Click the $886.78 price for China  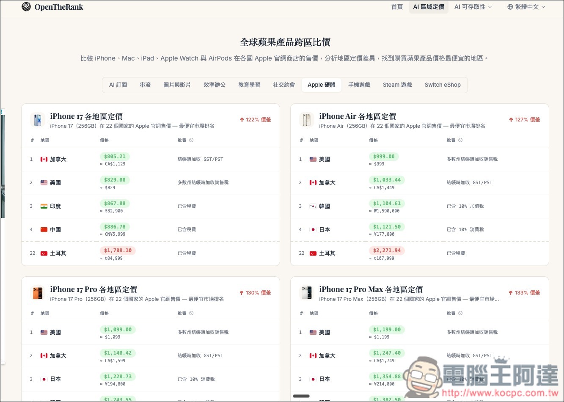coord(115,227)
